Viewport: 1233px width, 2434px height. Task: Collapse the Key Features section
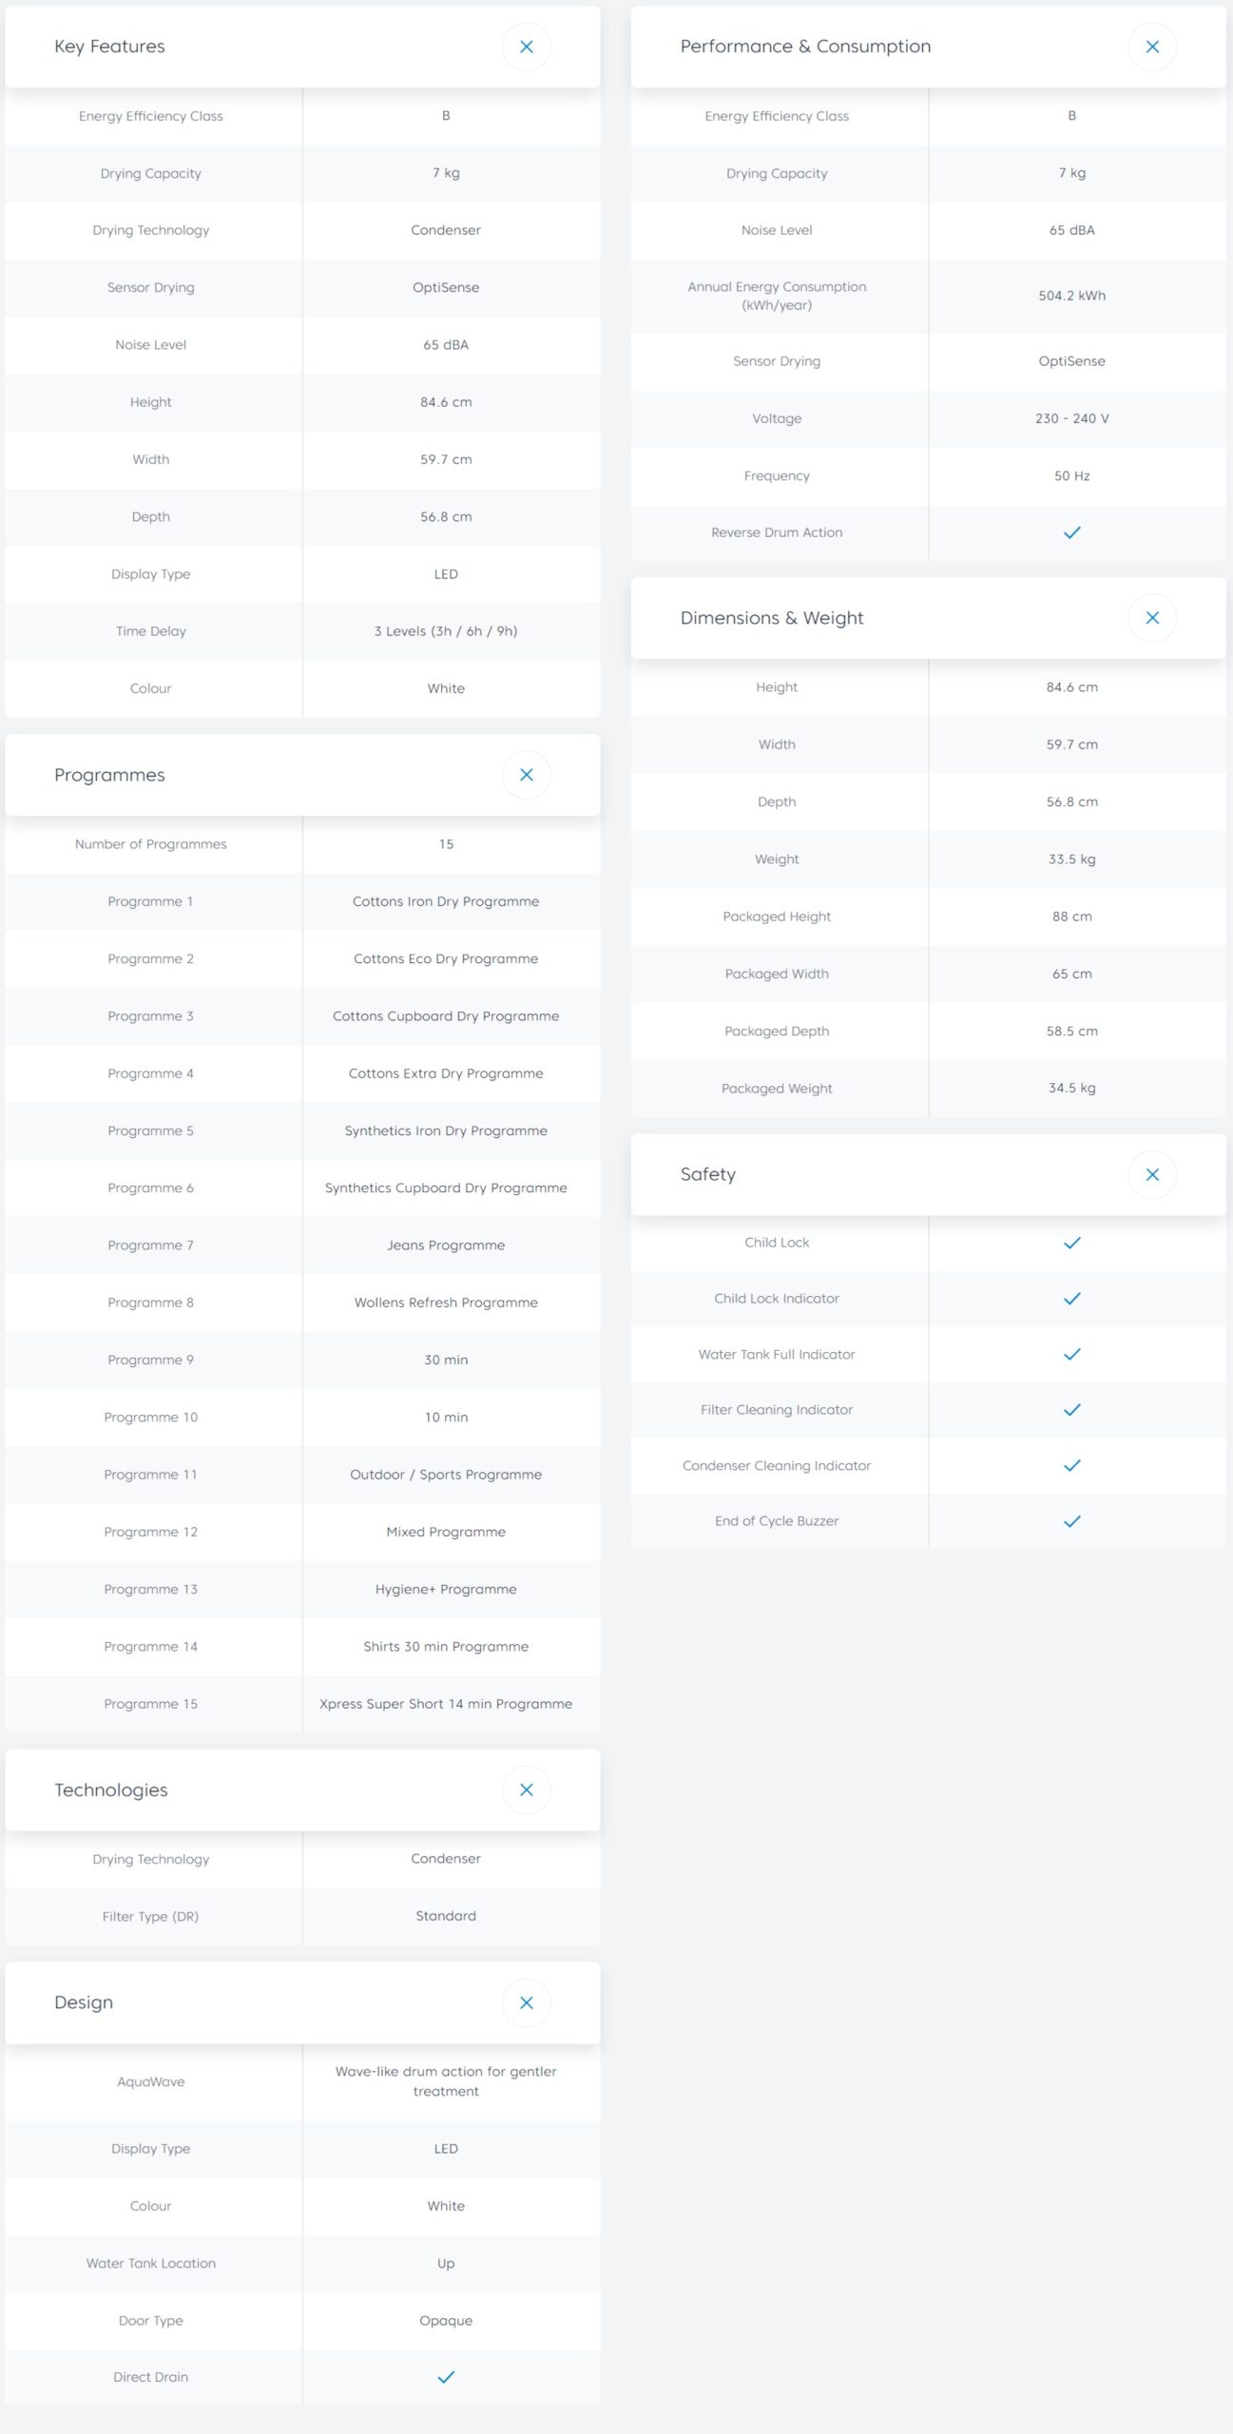526,47
